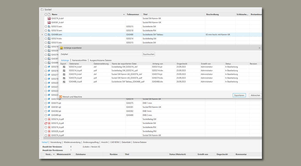The image size is (301, 166).
Task: Select the status circle of 0243382.ipt
Action: tap(46, 111)
